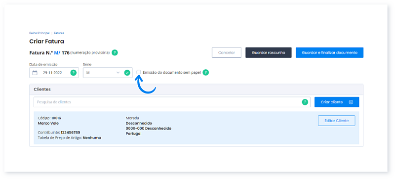This screenshot has height=179, width=395.
Task: Click Guardar e finalizar documento button
Action: click(x=329, y=53)
